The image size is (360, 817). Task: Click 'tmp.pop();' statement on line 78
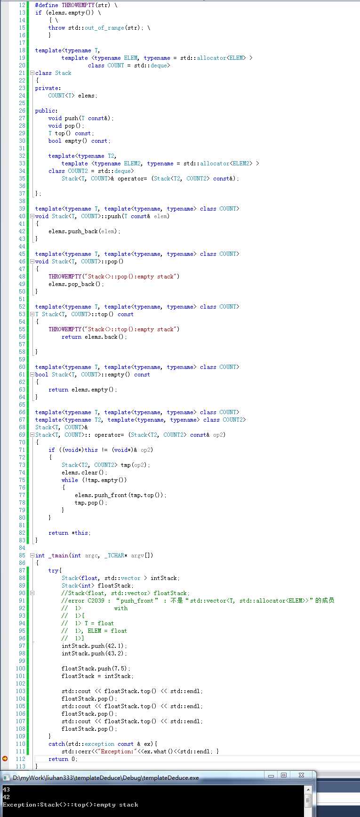tap(91, 503)
